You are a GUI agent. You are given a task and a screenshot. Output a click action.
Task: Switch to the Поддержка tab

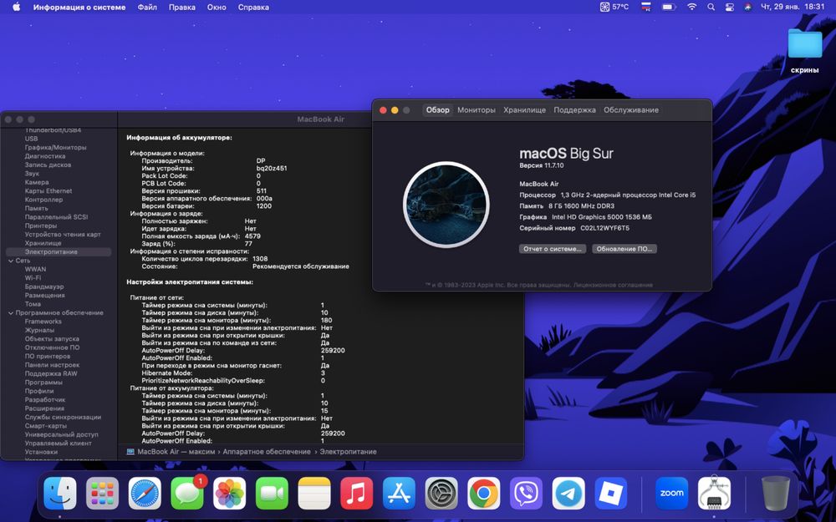pyautogui.click(x=574, y=109)
